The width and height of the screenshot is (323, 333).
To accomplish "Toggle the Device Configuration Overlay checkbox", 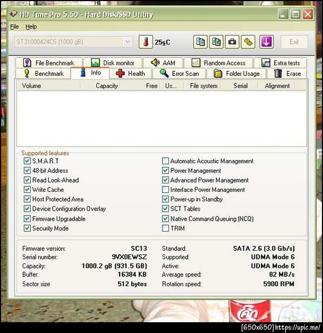I will (x=27, y=209).
